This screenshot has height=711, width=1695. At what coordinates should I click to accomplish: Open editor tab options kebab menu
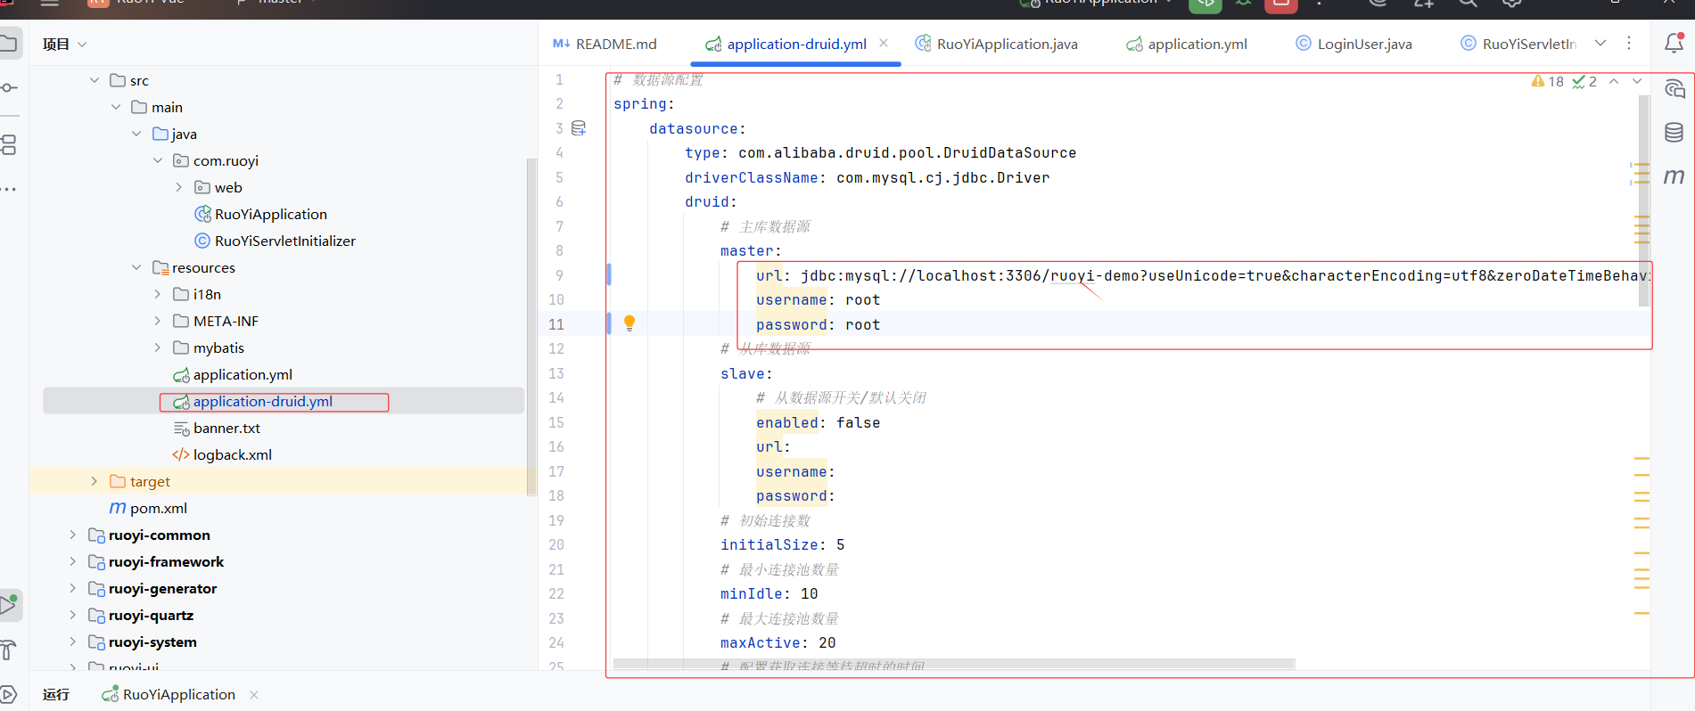1629,43
